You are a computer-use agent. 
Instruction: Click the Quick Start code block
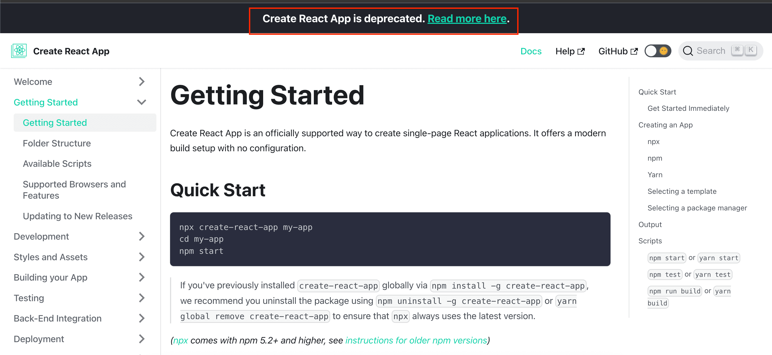tap(390, 239)
